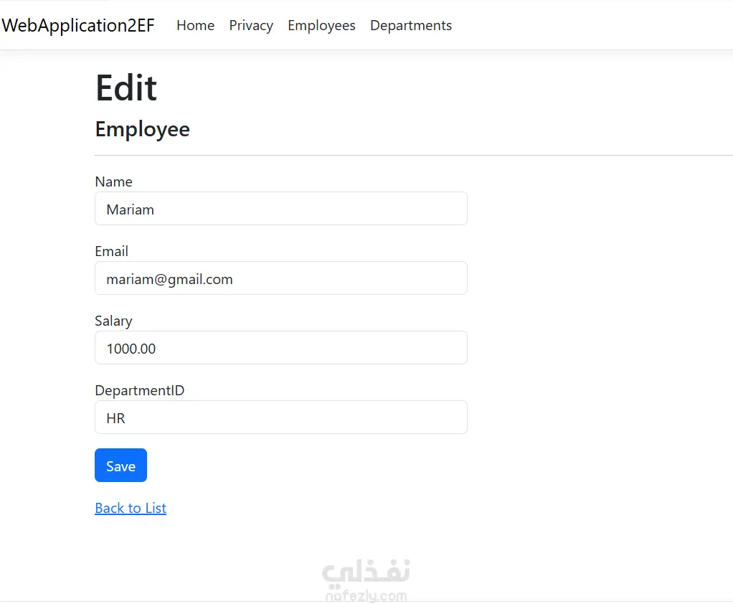733x604 pixels.
Task: Click the Edit page heading
Action: [126, 88]
